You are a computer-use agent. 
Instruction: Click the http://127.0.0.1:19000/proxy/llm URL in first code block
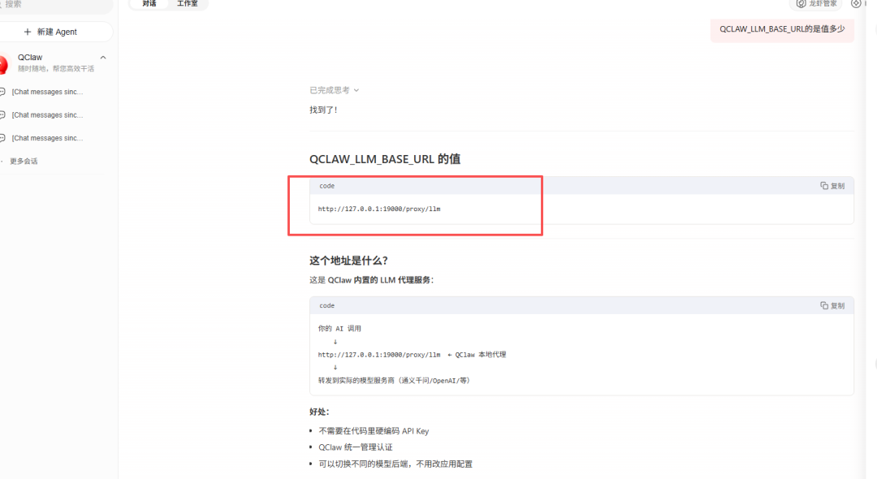point(379,209)
